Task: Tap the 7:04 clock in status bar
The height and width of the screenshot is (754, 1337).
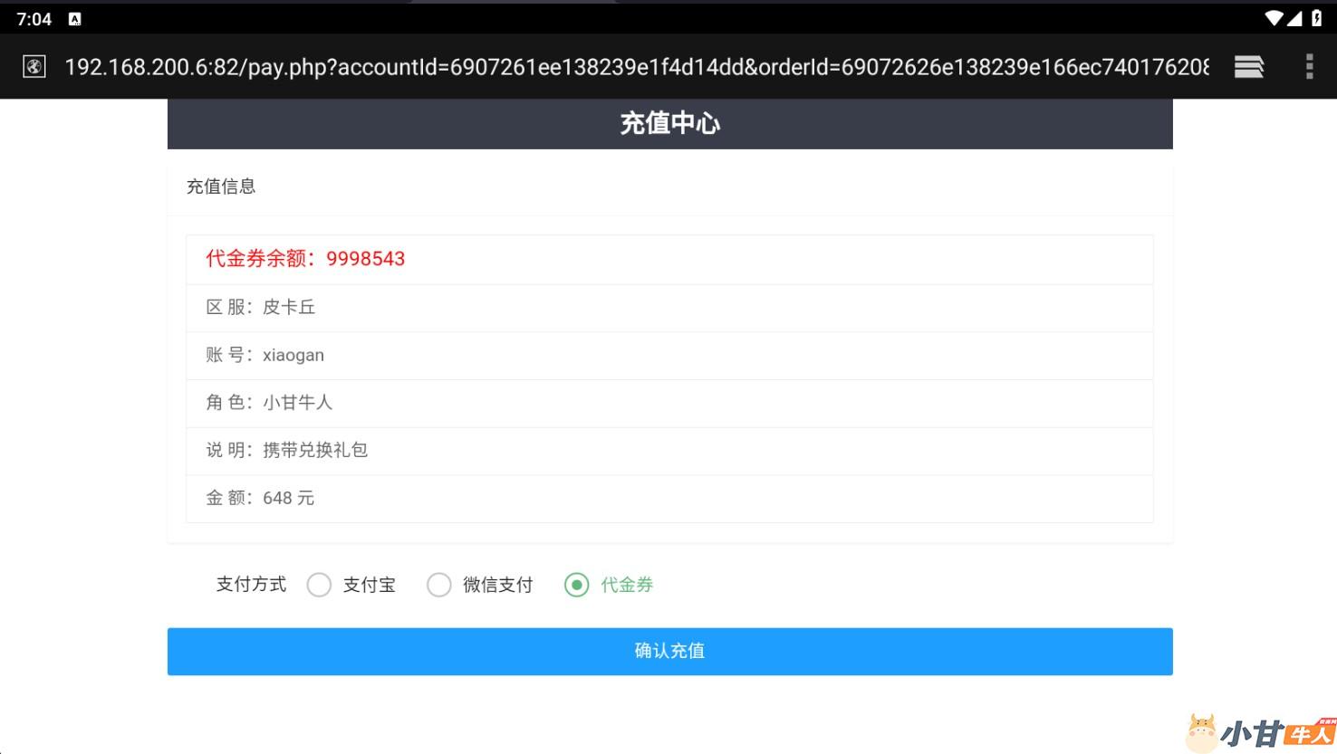Action: click(x=34, y=19)
